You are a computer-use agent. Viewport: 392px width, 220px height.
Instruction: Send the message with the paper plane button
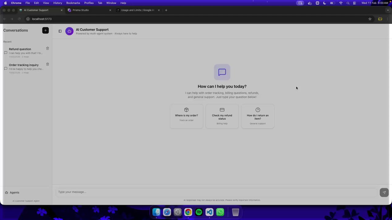[384, 192]
